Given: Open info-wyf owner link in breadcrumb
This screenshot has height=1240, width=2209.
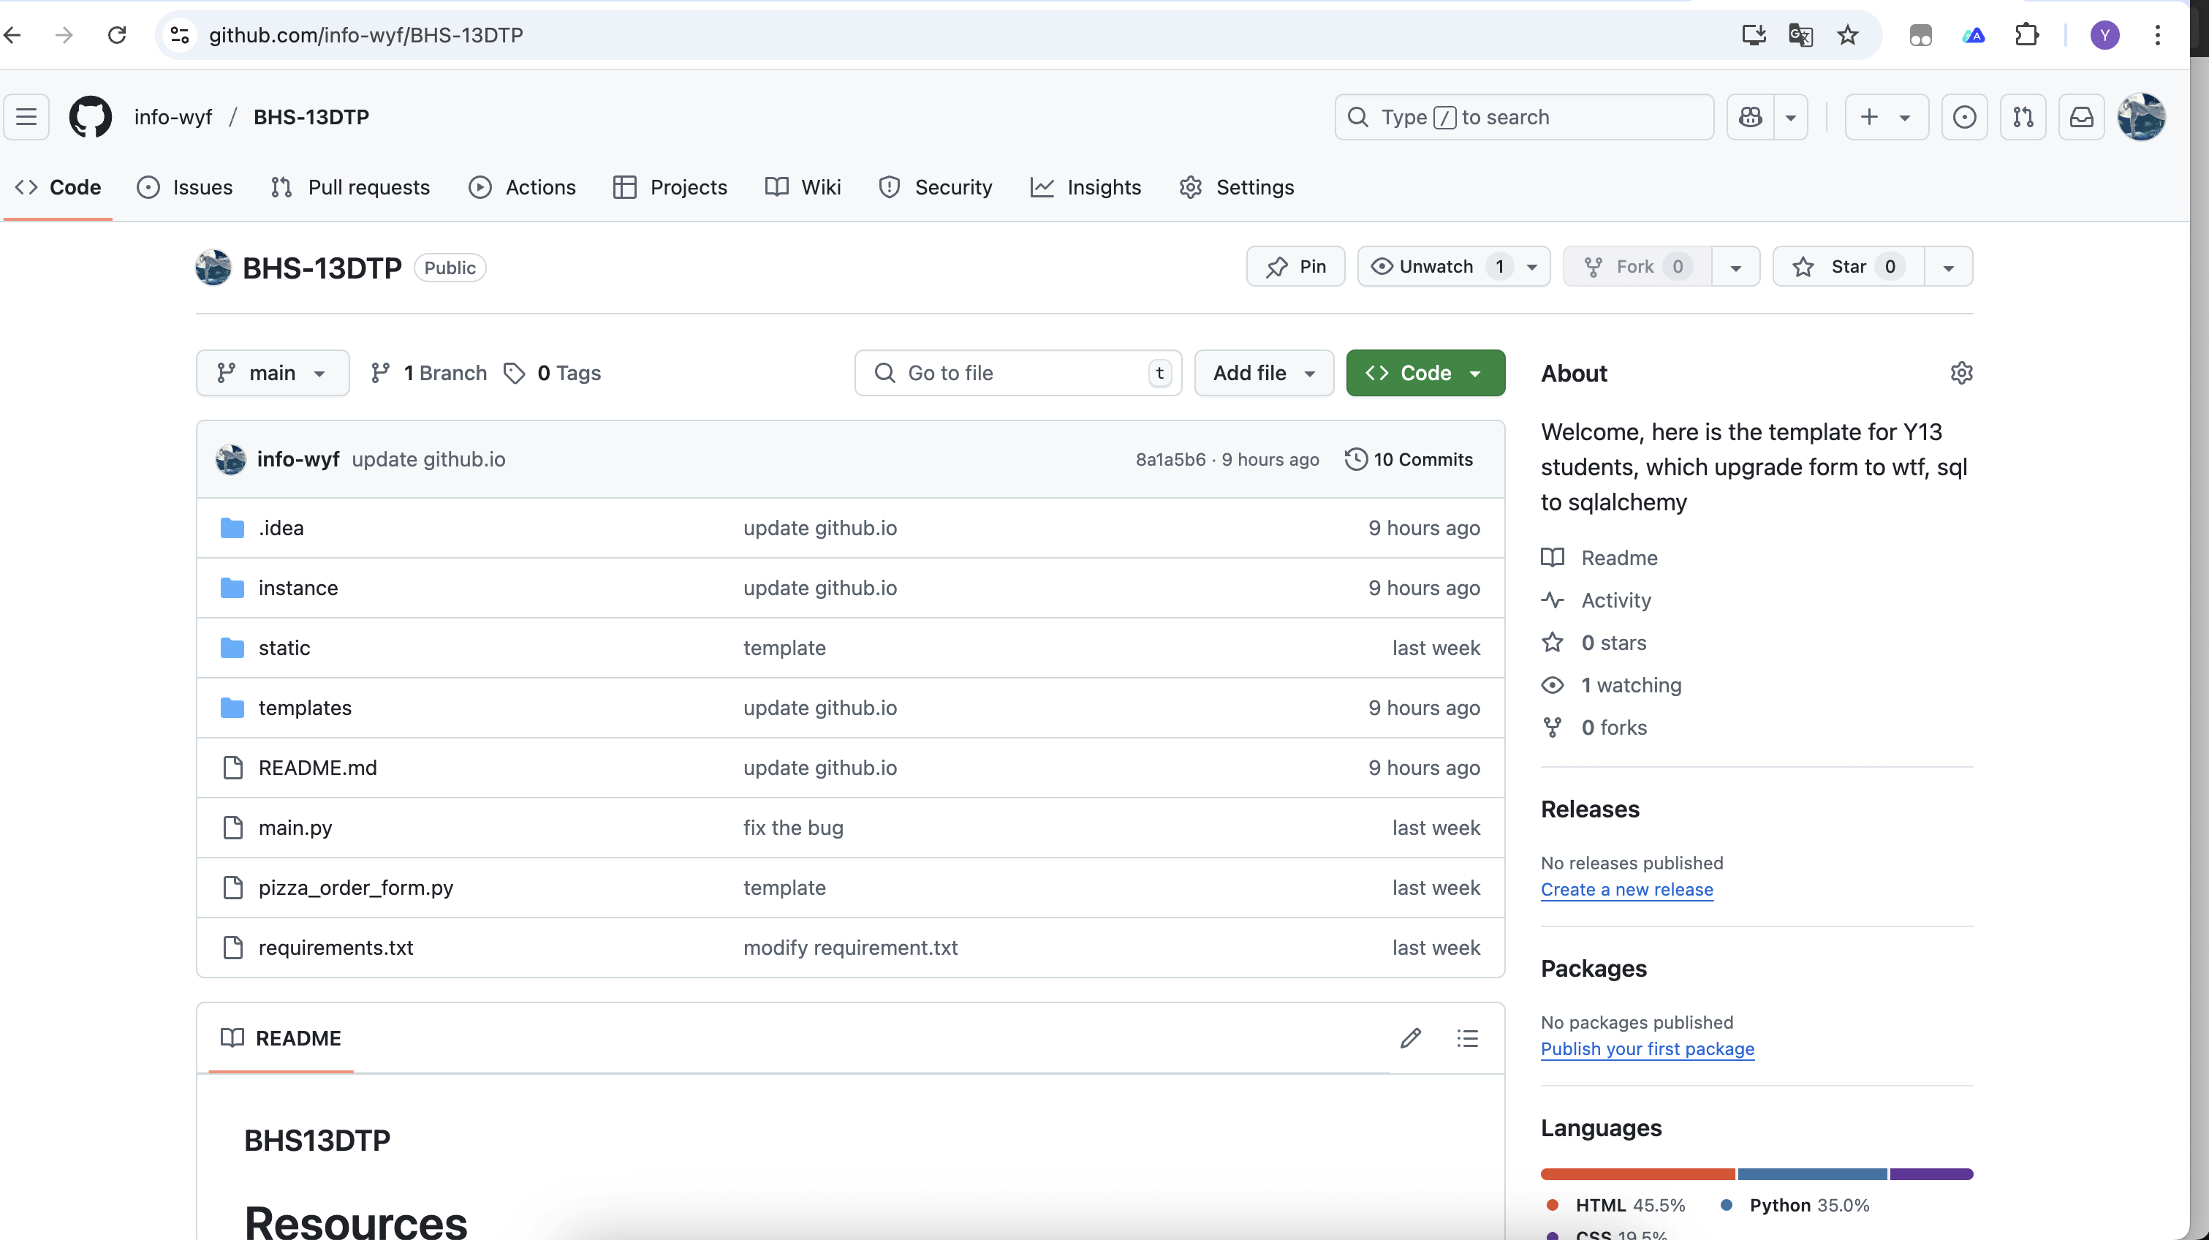Looking at the screenshot, I should 173,117.
